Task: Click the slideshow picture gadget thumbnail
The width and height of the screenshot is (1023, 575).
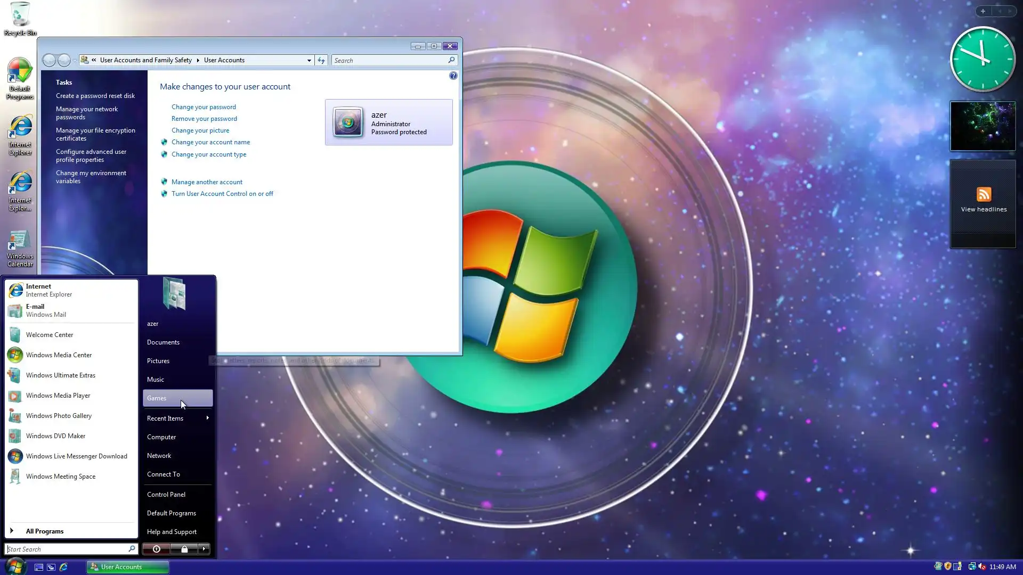Action: (x=983, y=126)
